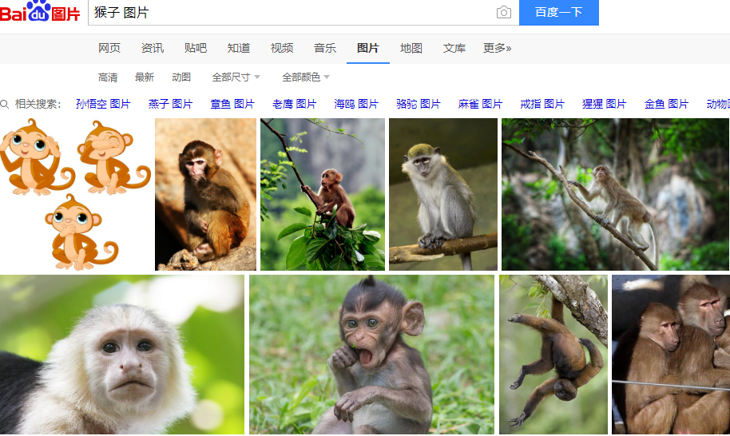
Task: Open the grey vervet monkey on branch image
Action: [x=443, y=195]
